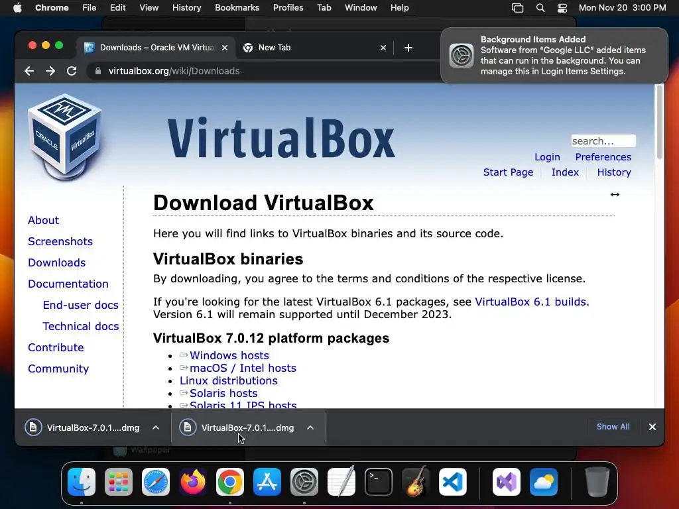Open the Preferences link
679x509 pixels.
click(603, 157)
